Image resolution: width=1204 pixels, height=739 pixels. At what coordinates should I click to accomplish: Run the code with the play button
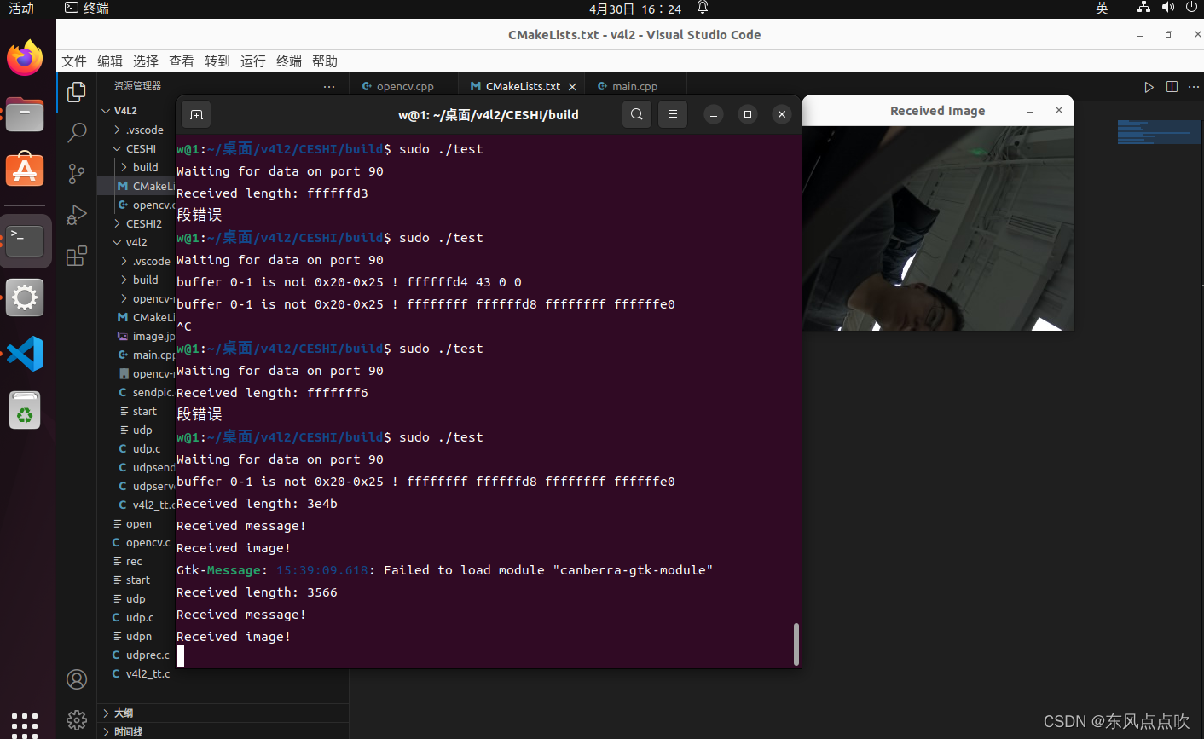tap(1149, 86)
